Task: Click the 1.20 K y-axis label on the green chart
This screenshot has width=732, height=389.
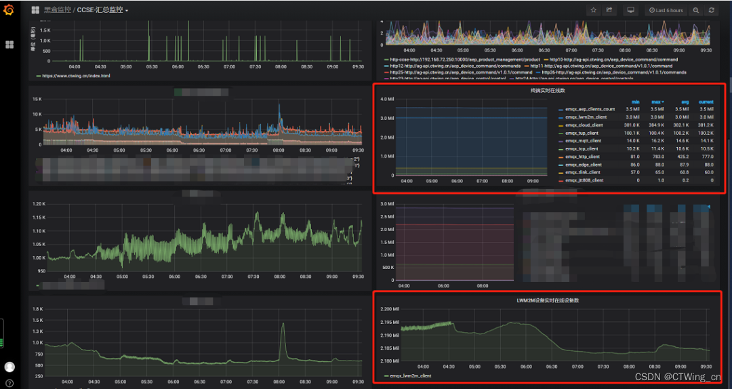Action: click(38, 204)
